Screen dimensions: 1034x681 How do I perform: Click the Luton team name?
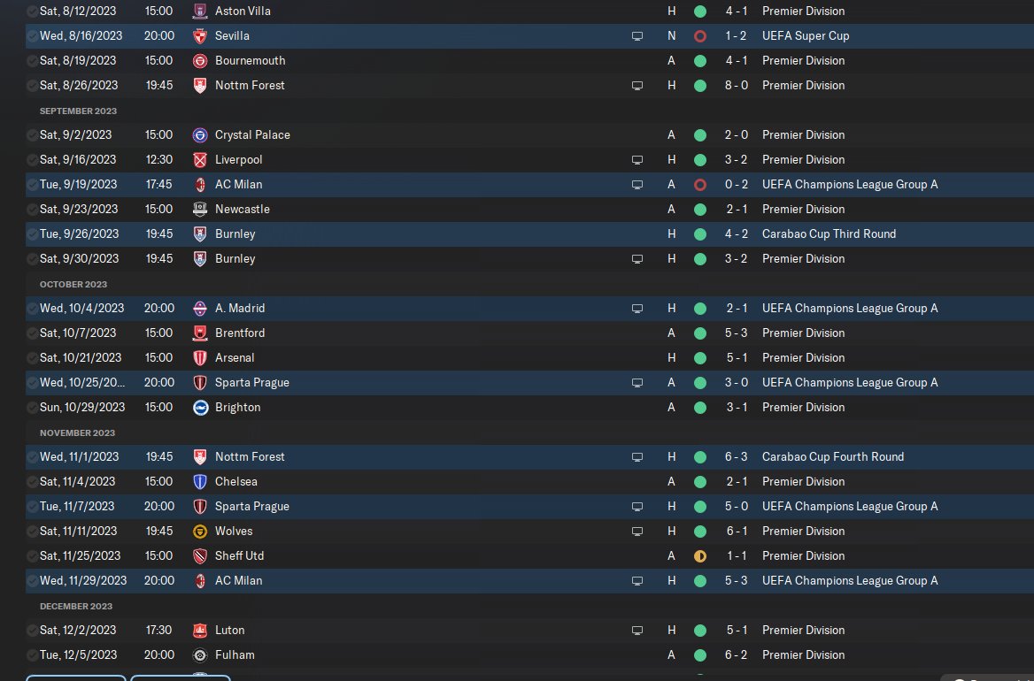click(x=229, y=631)
